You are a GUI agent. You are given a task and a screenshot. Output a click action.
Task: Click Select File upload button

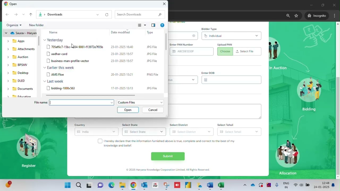tap(247, 51)
